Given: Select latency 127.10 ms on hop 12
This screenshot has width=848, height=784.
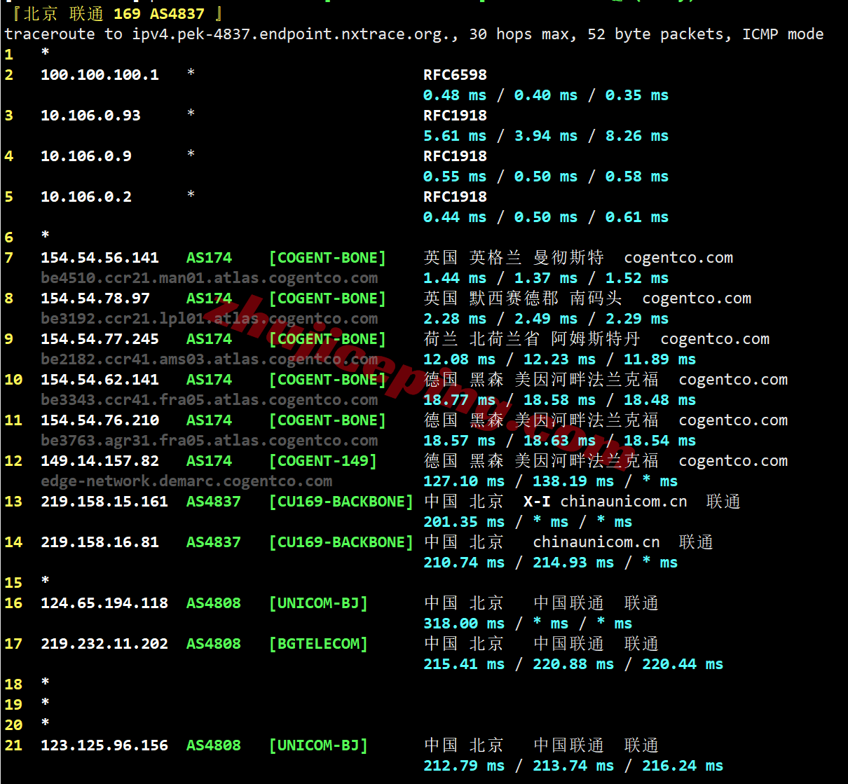Looking at the screenshot, I should tap(464, 481).
